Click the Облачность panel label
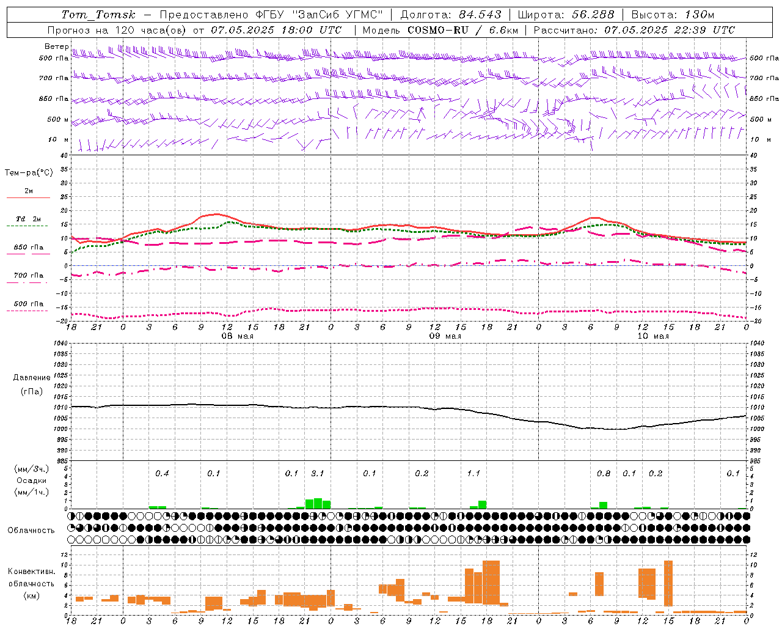This screenshot has width=782, height=626. click(x=31, y=531)
